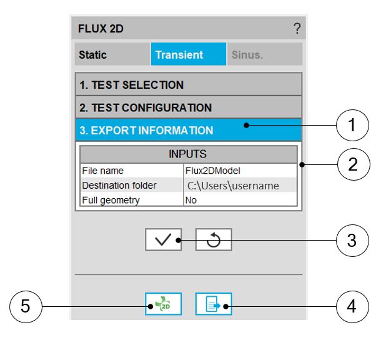This screenshot has width=391, height=340.
Task: Click the FLUX 2D panel title
Action: tap(101, 28)
